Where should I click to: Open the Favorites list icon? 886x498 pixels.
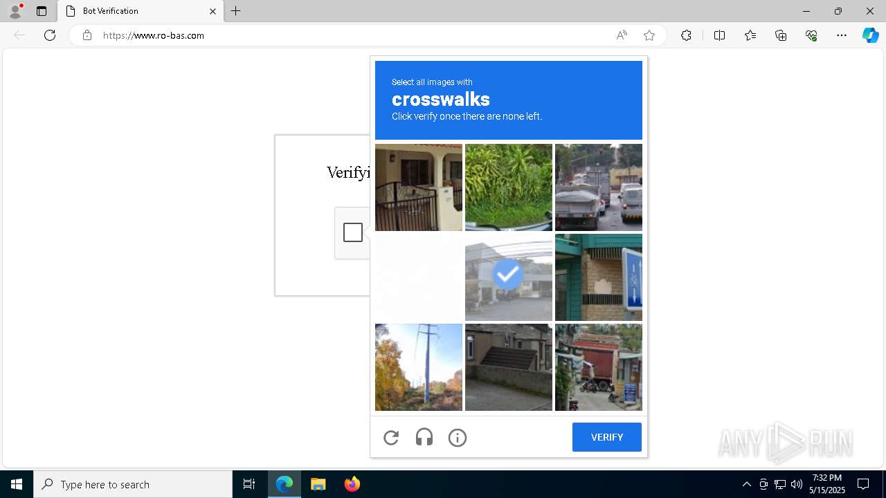tap(750, 35)
